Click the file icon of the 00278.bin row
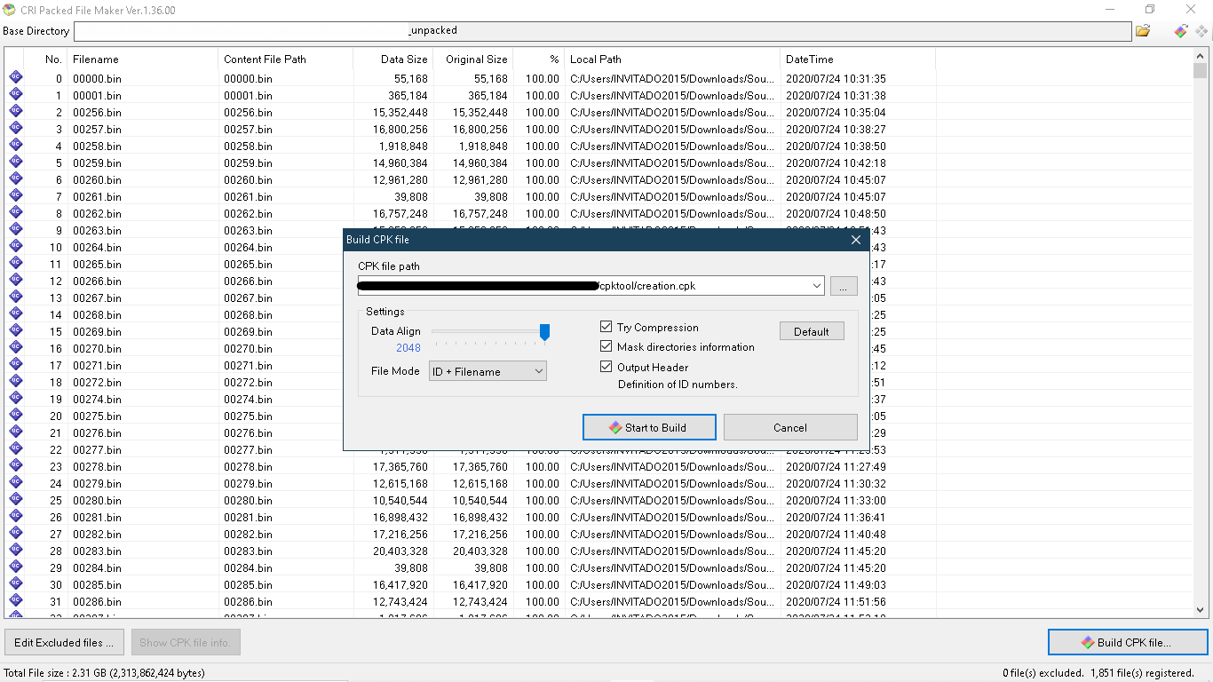 pos(15,466)
